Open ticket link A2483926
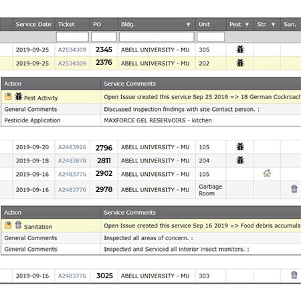The width and height of the screenshot is (301, 301). click(72, 147)
